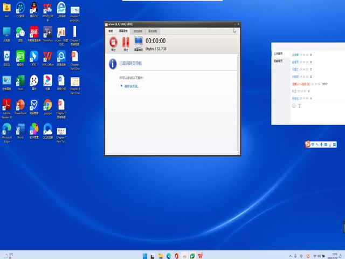Click the Windows Start button on taskbar
The width and height of the screenshot is (345, 259).
click(144, 255)
